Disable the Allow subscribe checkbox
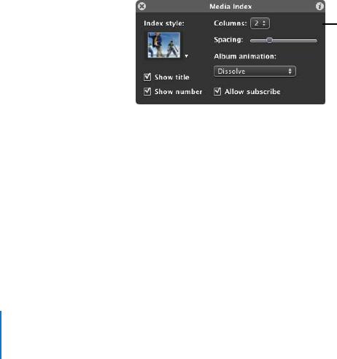 tap(217, 92)
